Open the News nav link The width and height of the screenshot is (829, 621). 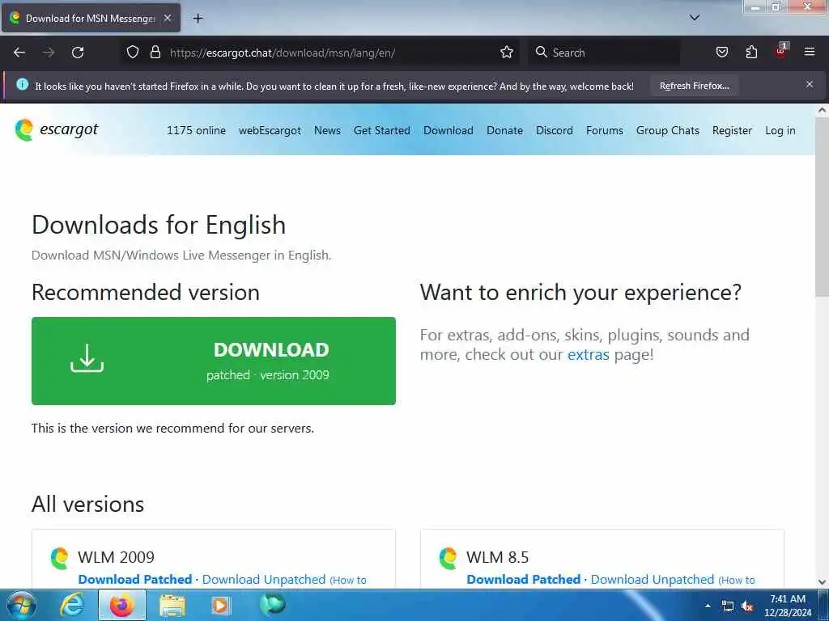327,130
